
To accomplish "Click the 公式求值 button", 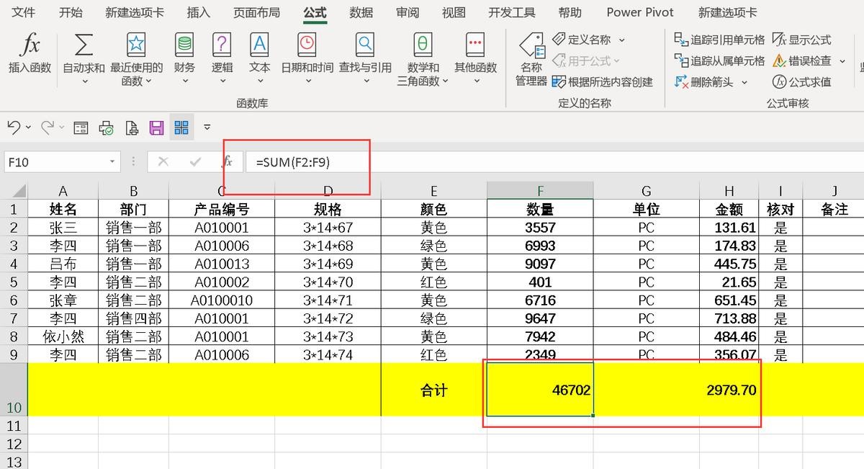I will [802, 81].
